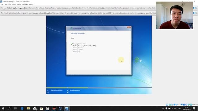Open the Mail app from taskbar
This screenshot has width=198, height=111.
(x=35, y=108)
